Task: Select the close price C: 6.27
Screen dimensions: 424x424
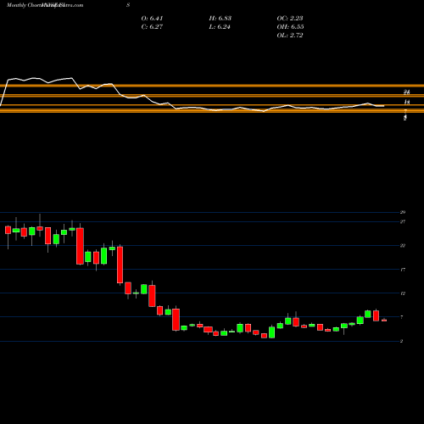Action: [x=152, y=27]
